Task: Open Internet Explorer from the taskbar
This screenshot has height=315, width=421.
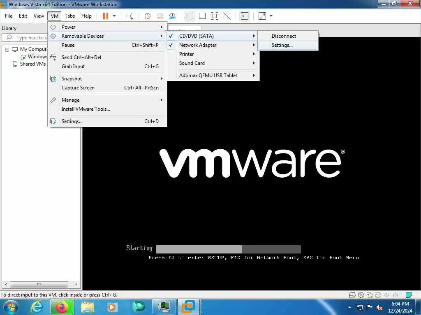Action: coord(37,307)
